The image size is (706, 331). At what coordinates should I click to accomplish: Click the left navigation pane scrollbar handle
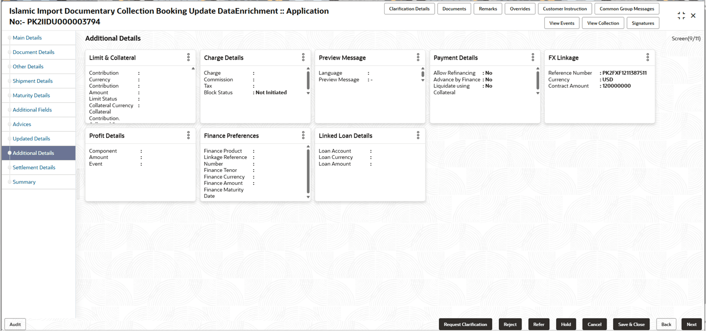click(78, 184)
